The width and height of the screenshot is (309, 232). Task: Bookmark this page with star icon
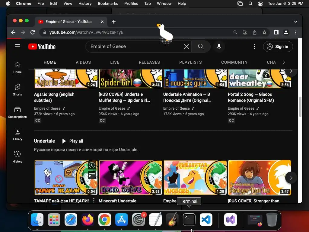pos(264,32)
